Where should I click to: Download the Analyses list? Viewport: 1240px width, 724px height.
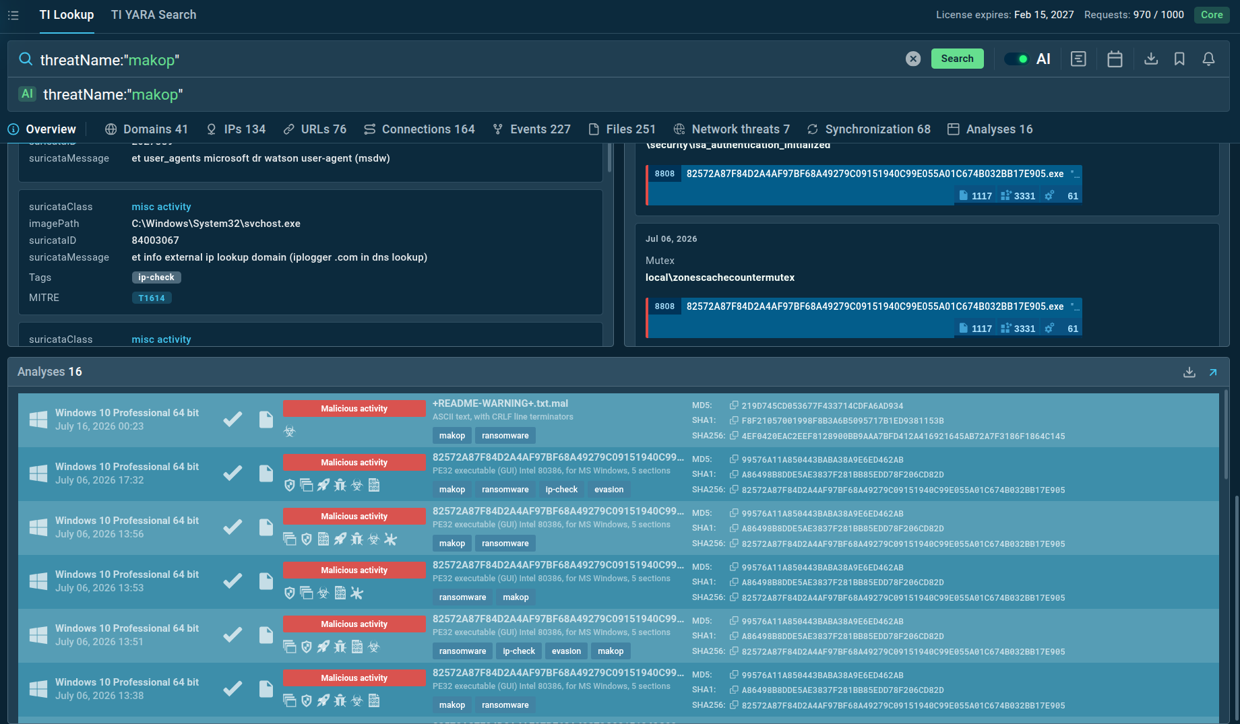click(1189, 372)
